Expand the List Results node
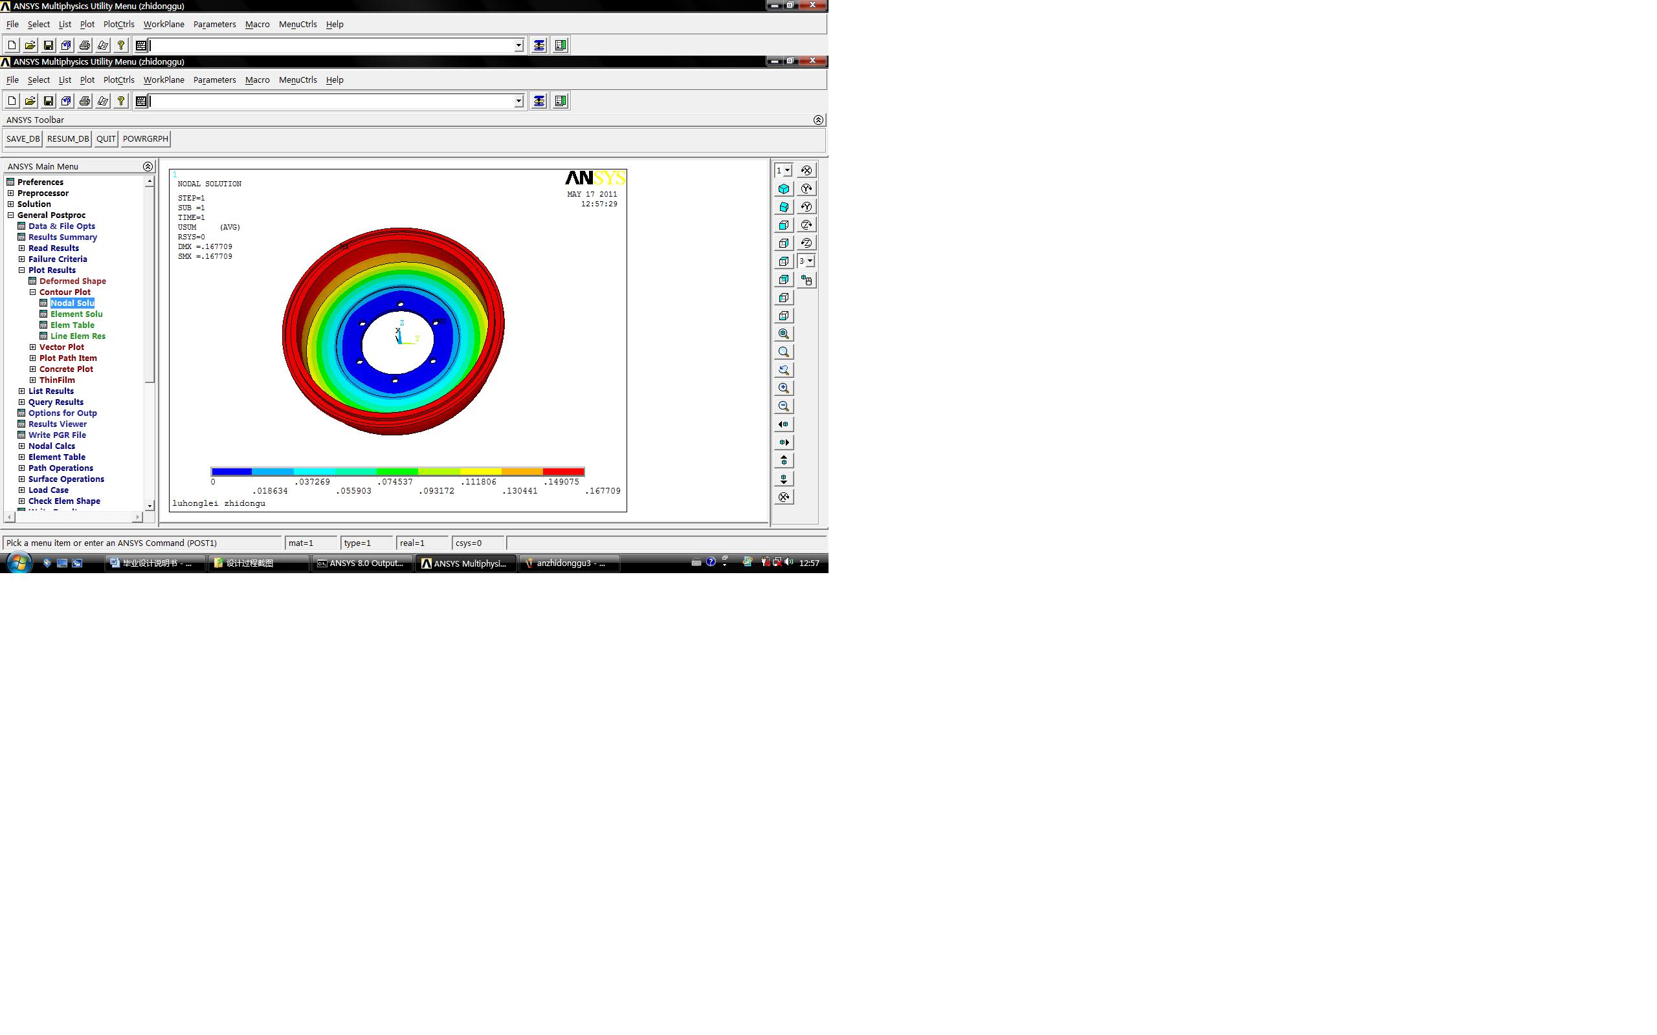Image resolution: width=1657 pixels, height=1035 pixels. coord(22,391)
